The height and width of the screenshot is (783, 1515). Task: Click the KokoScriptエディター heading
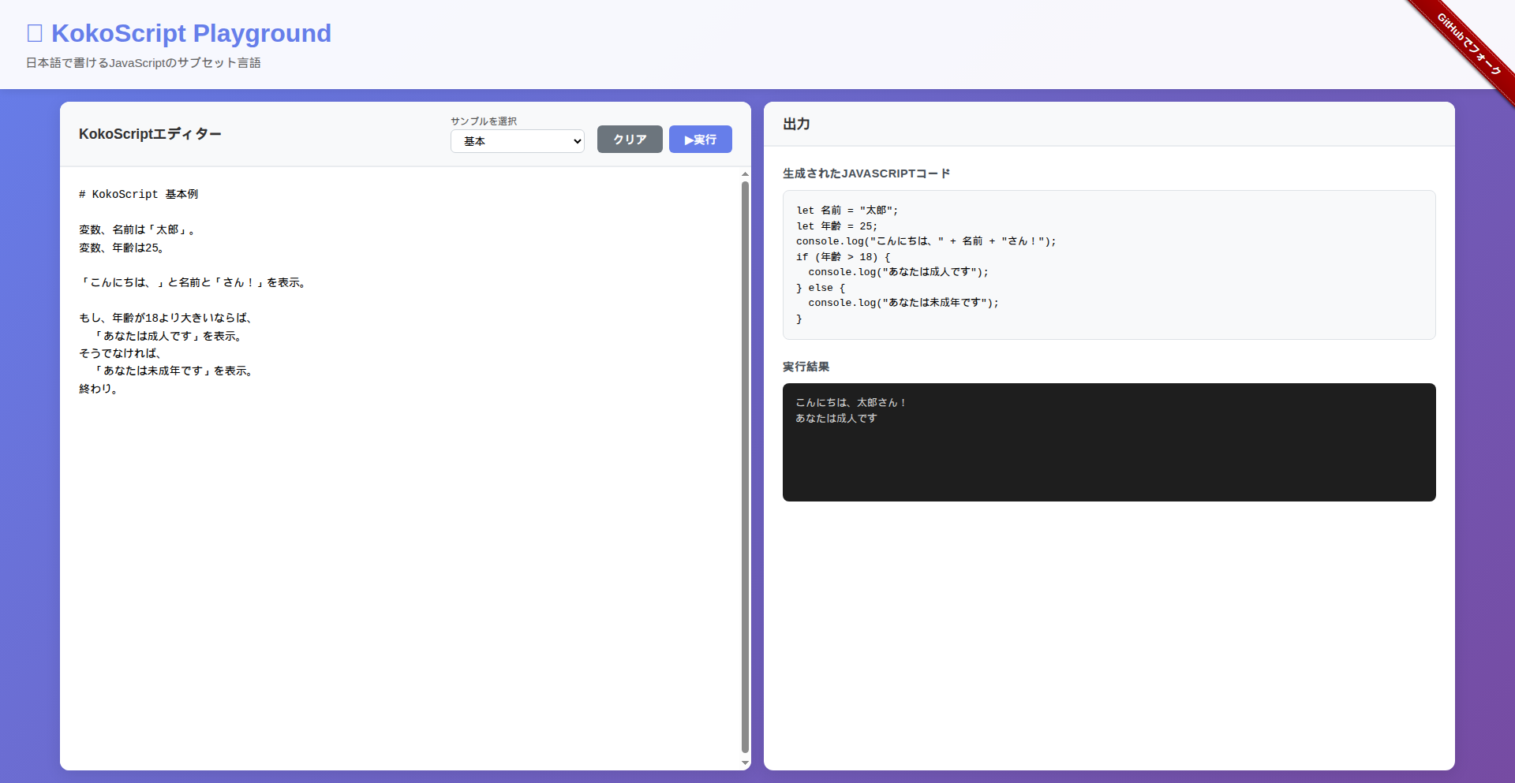point(150,134)
